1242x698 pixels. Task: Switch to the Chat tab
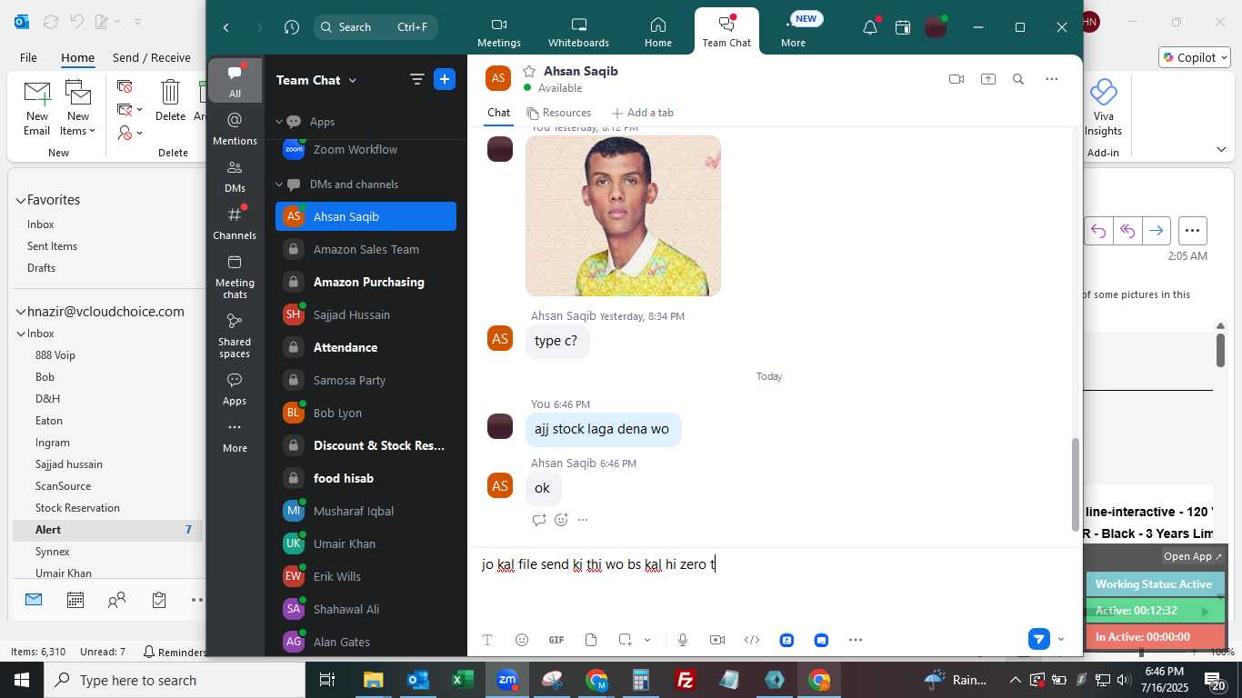tap(498, 113)
